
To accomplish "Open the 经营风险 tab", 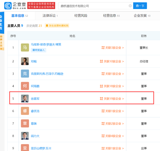I will coord(81,16).
